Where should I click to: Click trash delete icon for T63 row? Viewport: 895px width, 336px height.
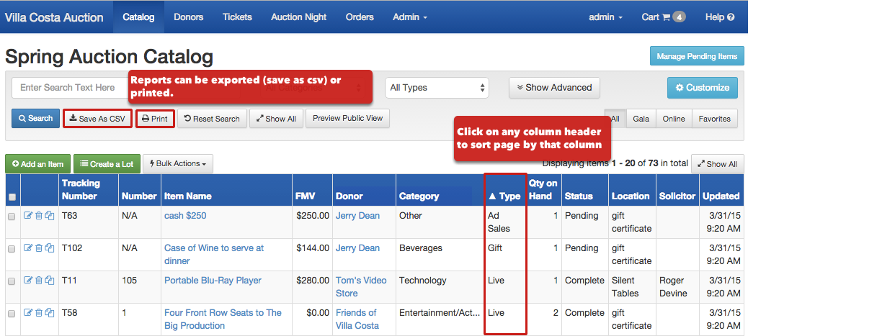(39, 216)
